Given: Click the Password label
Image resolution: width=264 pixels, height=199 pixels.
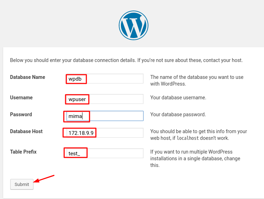Looking at the screenshot, I should pos(21,114).
